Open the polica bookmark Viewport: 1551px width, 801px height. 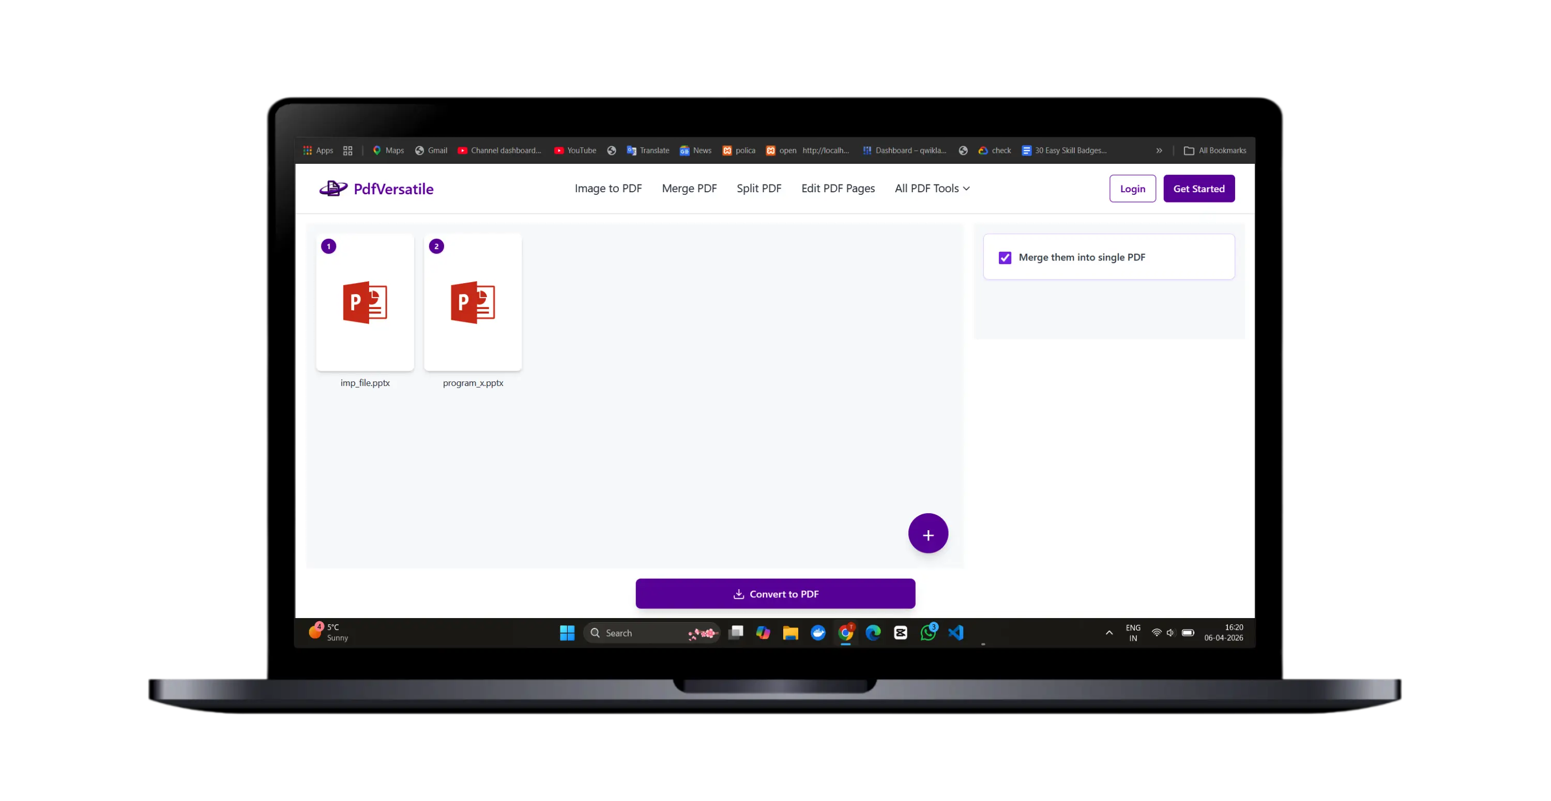click(738, 150)
